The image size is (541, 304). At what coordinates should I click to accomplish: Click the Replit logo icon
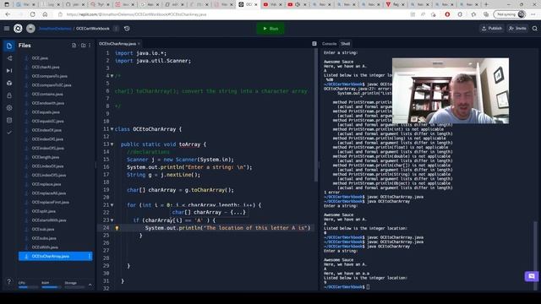(18, 29)
